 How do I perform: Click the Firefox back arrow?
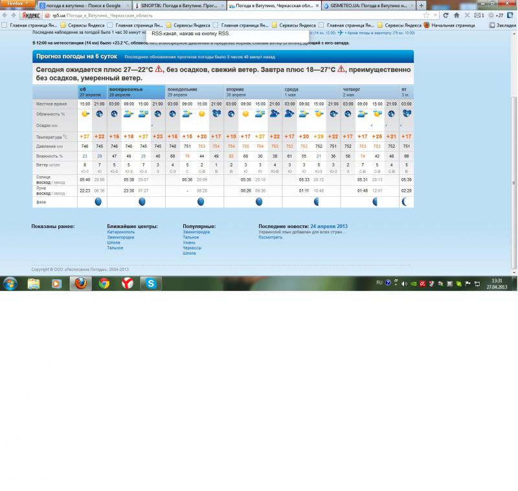click(x=6, y=15)
